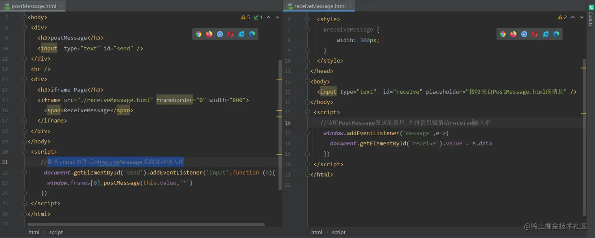Image resolution: width=595 pixels, height=238 pixels.
Task: Select script breadcrumb in receiveMessage.html
Action: [339, 232]
